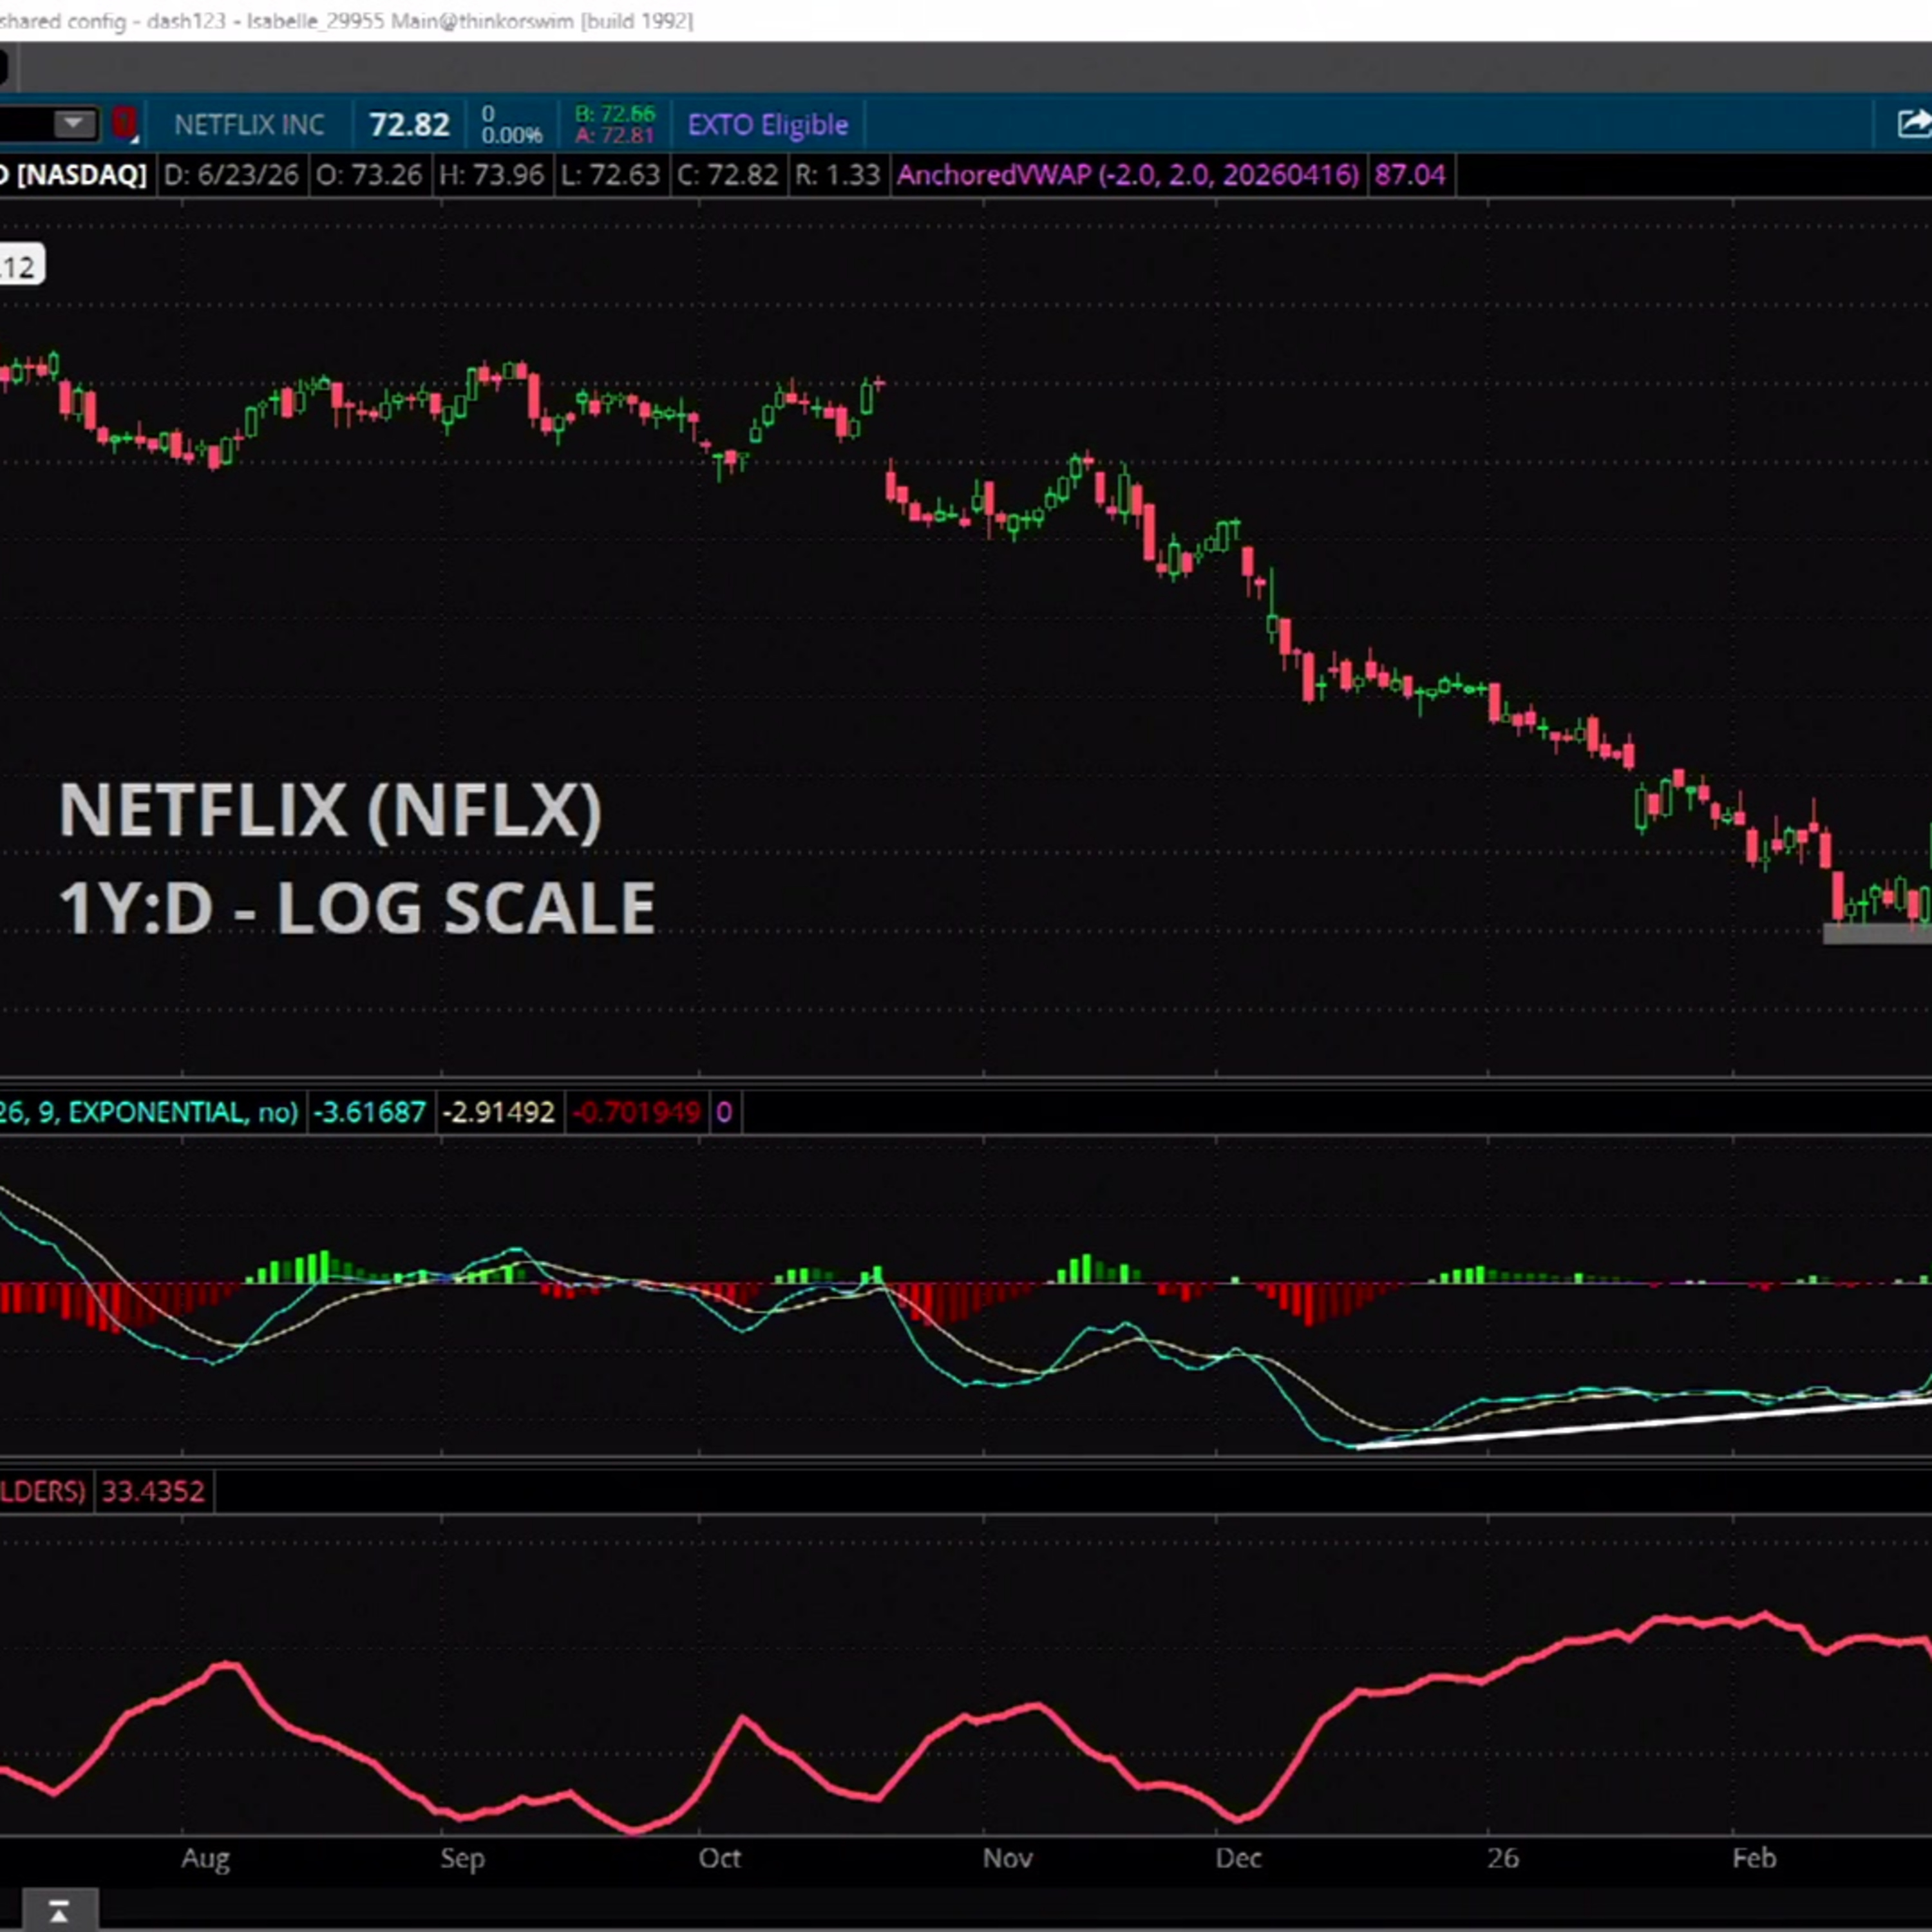Click the Oct label on time axis
The image size is (1932, 1932).
[719, 1858]
